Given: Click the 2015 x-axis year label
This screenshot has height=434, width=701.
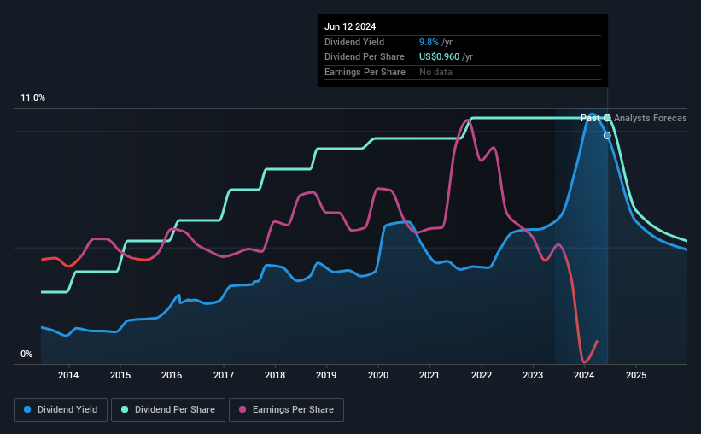Looking at the screenshot, I should [120, 375].
